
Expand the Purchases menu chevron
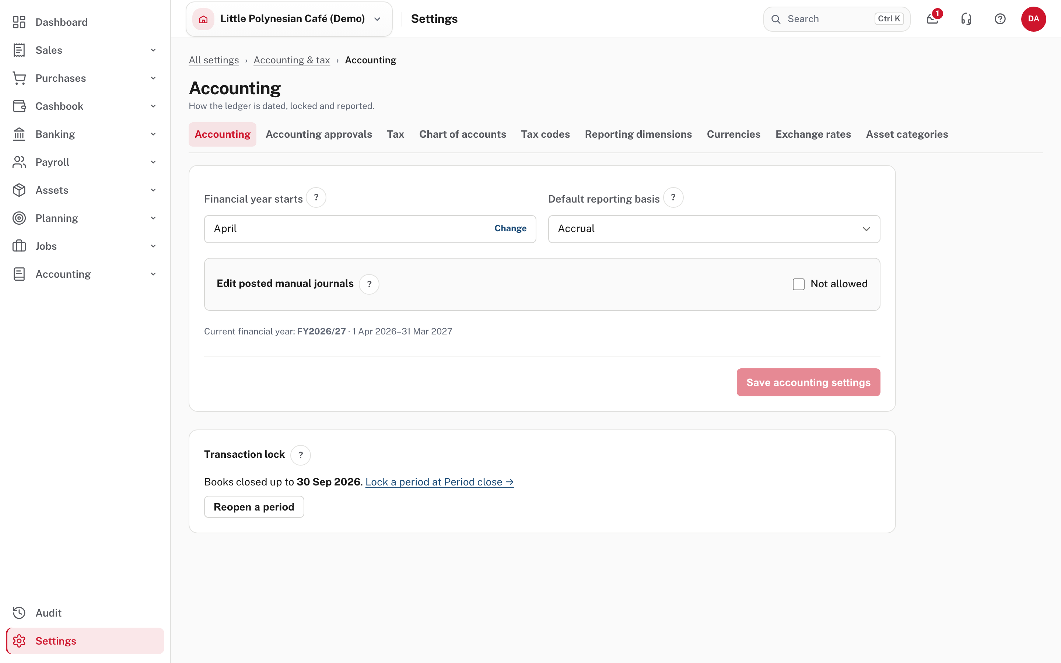[x=154, y=78]
